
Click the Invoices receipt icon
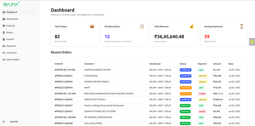[4, 39]
